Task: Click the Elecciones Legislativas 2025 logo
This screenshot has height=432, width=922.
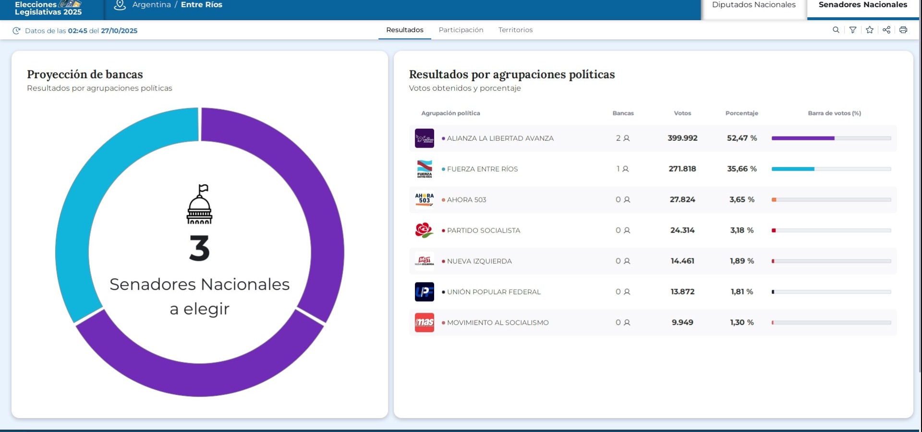Action: point(48,8)
